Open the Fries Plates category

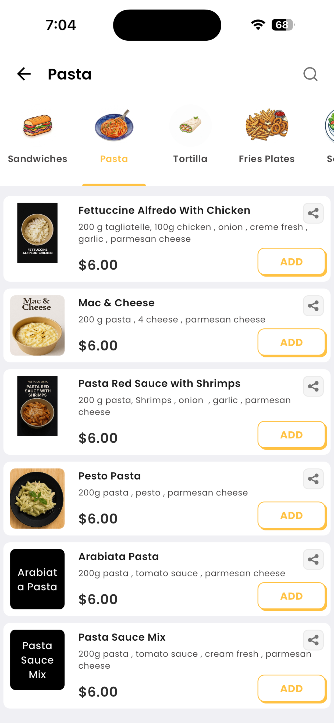pos(267,135)
